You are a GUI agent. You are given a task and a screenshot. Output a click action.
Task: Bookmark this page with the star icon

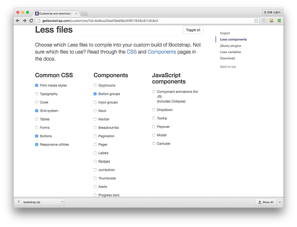click(256, 21)
